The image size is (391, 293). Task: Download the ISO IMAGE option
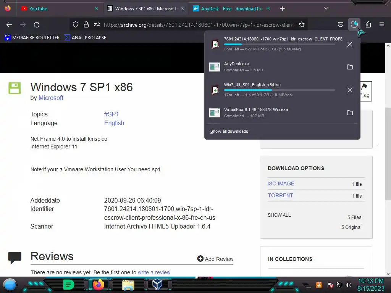pyautogui.click(x=281, y=184)
